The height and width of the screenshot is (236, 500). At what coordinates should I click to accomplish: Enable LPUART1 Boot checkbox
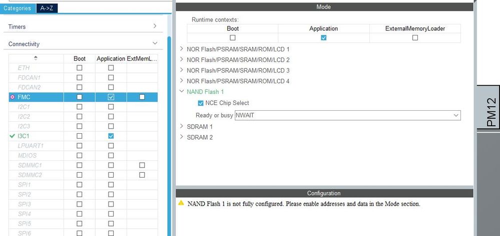pyautogui.click(x=80, y=146)
